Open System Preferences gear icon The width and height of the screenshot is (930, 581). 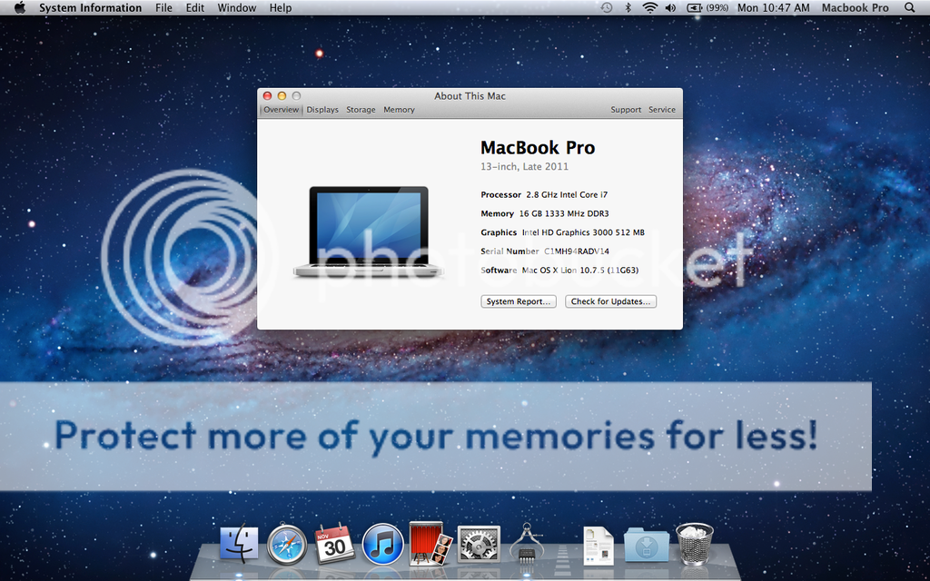(x=479, y=544)
